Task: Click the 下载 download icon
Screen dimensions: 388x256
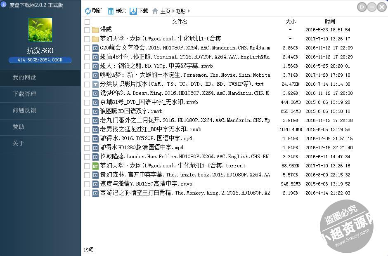Action: (x=133, y=11)
